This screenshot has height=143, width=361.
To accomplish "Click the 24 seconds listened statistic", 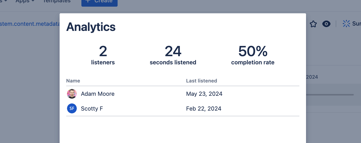I will (x=173, y=55).
